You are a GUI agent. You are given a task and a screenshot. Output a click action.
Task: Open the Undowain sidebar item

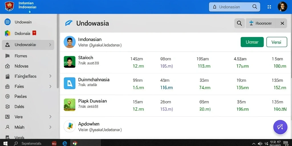[x=28, y=22]
